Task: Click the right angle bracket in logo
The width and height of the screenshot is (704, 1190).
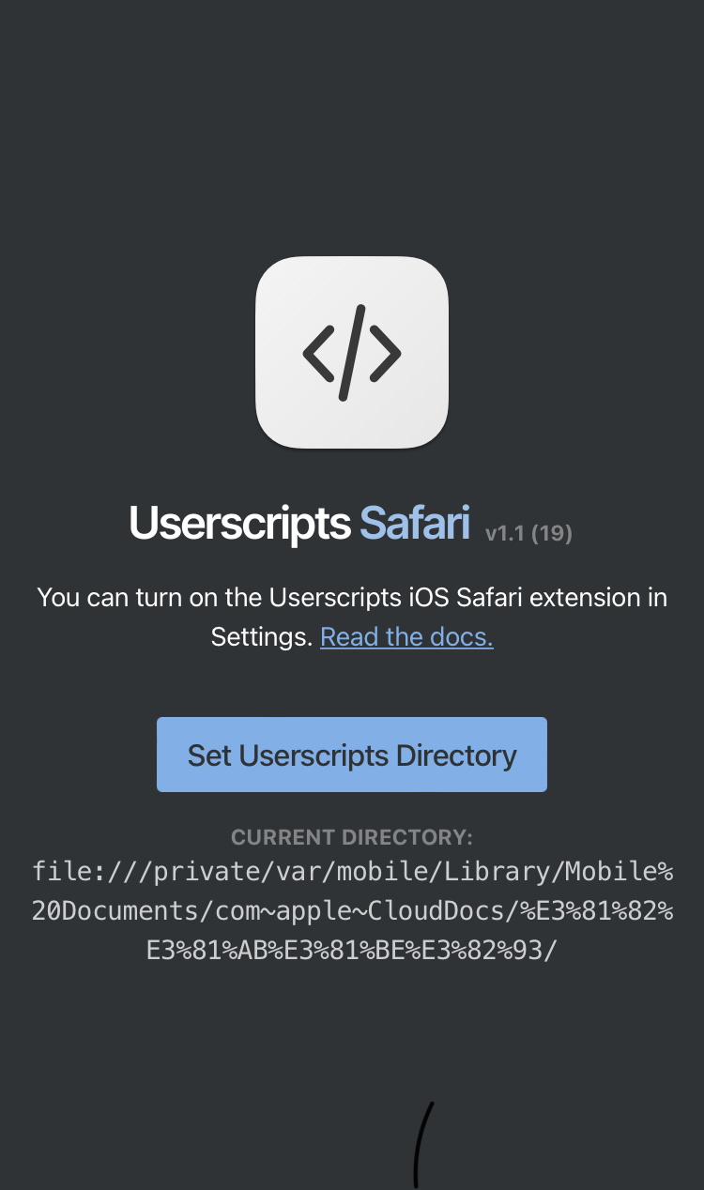Action: click(386, 353)
